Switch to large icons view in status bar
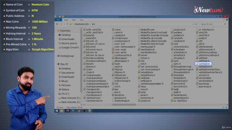The height and width of the screenshot is (130, 232). 227,107
